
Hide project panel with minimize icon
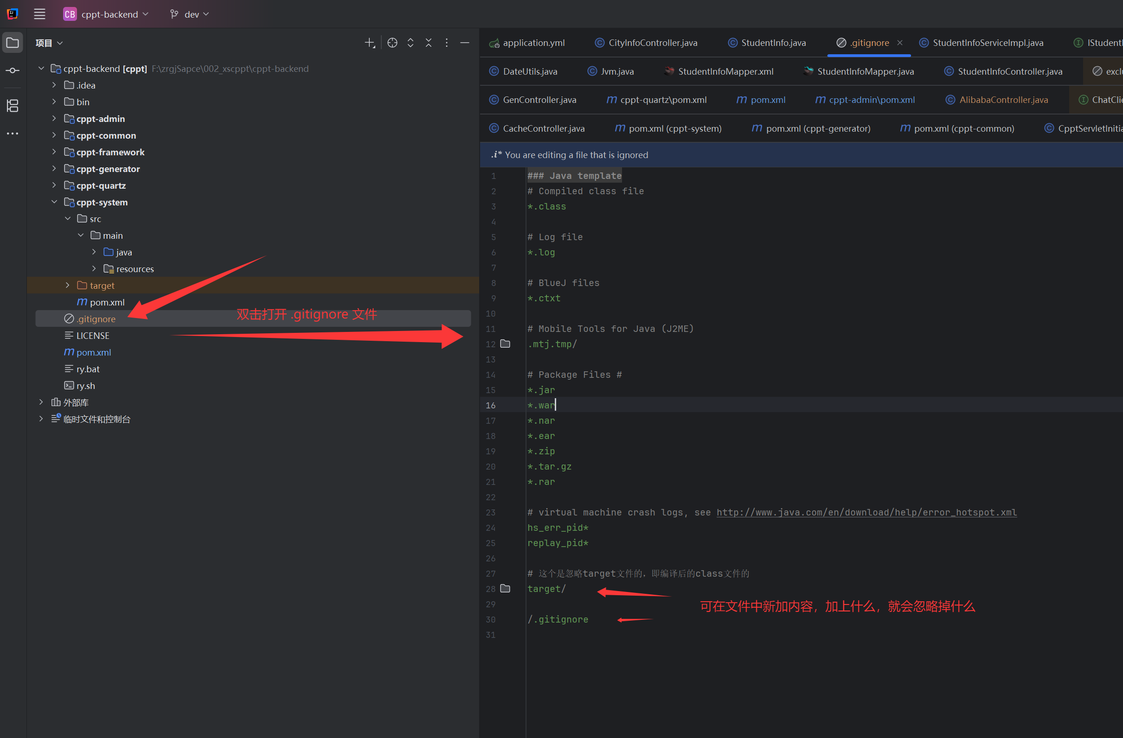[x=465, y=43]
